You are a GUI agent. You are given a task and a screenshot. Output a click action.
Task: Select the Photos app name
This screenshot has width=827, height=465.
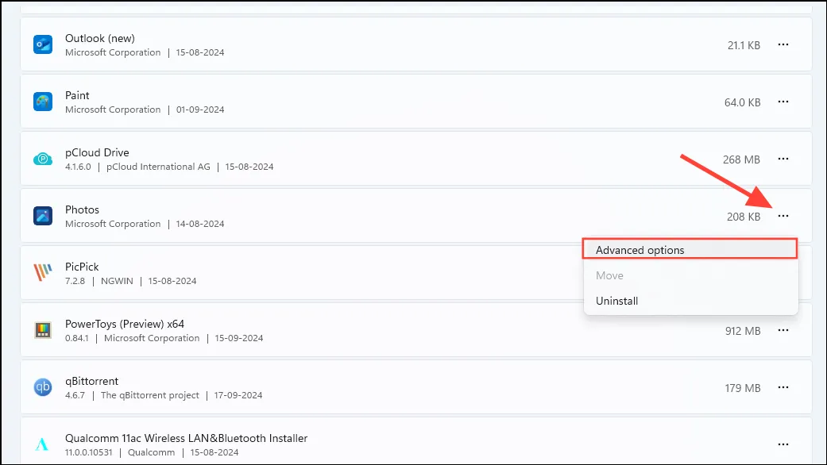pyautogui.click(x=82, y=209)
